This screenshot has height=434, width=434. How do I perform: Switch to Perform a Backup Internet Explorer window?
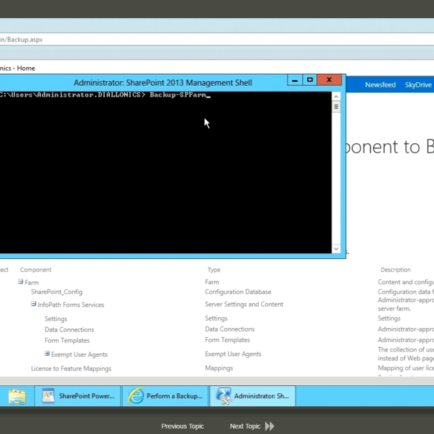[x=165, y=396]
